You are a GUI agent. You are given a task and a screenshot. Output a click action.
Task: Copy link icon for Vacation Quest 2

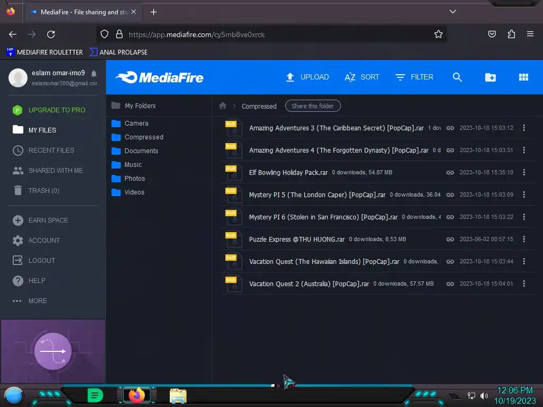(450, 284)
